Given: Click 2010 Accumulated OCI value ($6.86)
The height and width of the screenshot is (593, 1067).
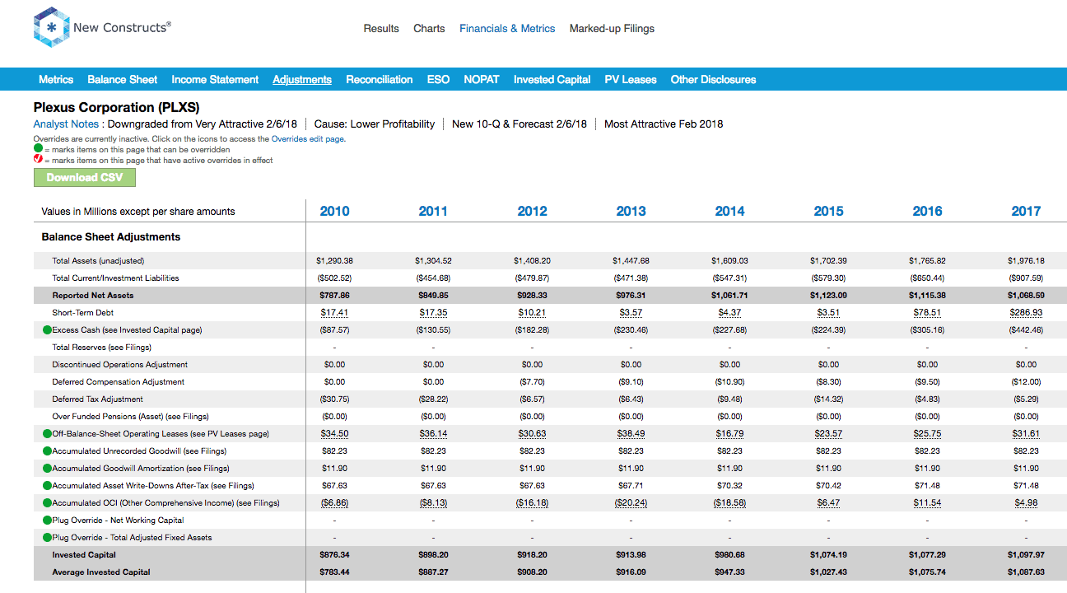Looking at the screenshot, I should click(x=334, y=503).
